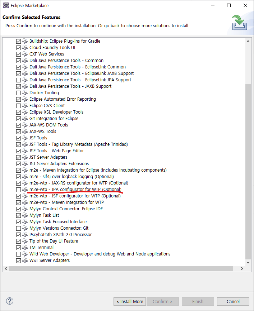Click the icon next to m2e-wtp Maven Integration for WTP
The height and width of the screenshot is (311, 254).
25,202
